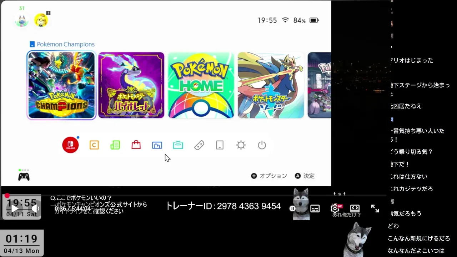Click chat message なんなんだよこいつは
The height and width of the screenshot is (257, 457).
(x=416, y=251)
